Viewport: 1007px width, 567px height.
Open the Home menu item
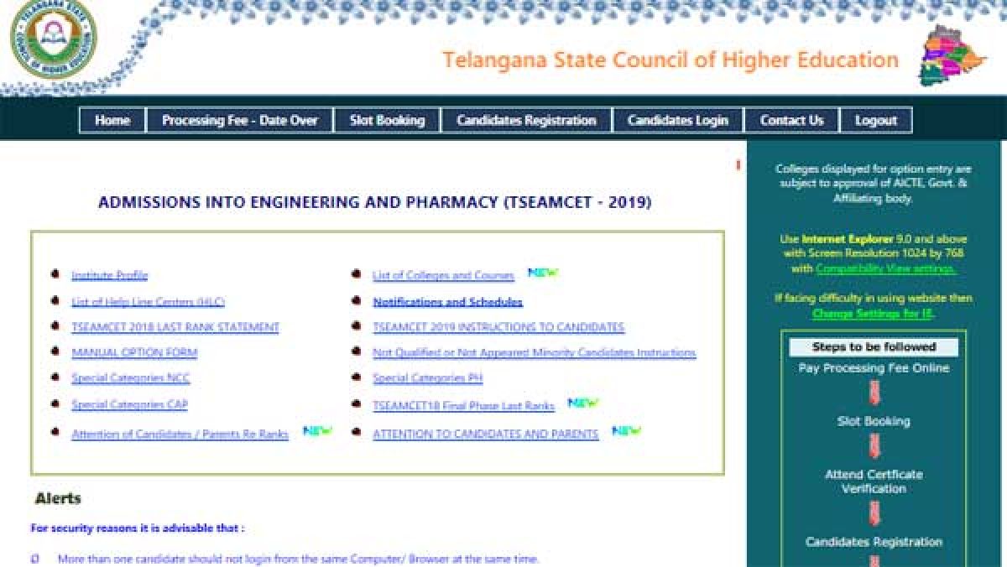pyautogui.click(x=112, y=121)
